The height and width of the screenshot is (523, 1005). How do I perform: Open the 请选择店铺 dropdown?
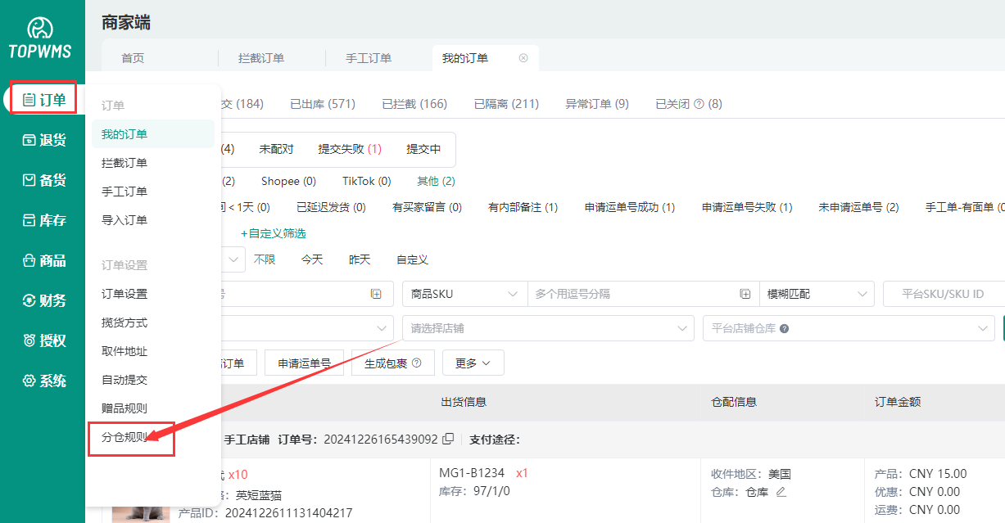[x=548, y=328]
